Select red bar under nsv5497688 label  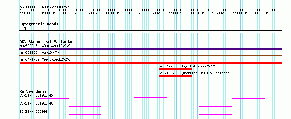click(175, 69)
